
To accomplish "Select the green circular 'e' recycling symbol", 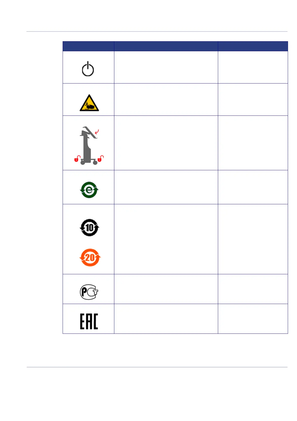I will coord(89,190).
